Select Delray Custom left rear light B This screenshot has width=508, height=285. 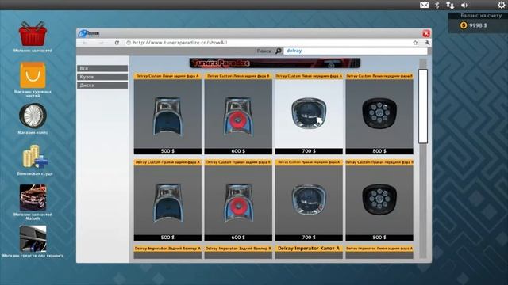[x=238, y=114]
